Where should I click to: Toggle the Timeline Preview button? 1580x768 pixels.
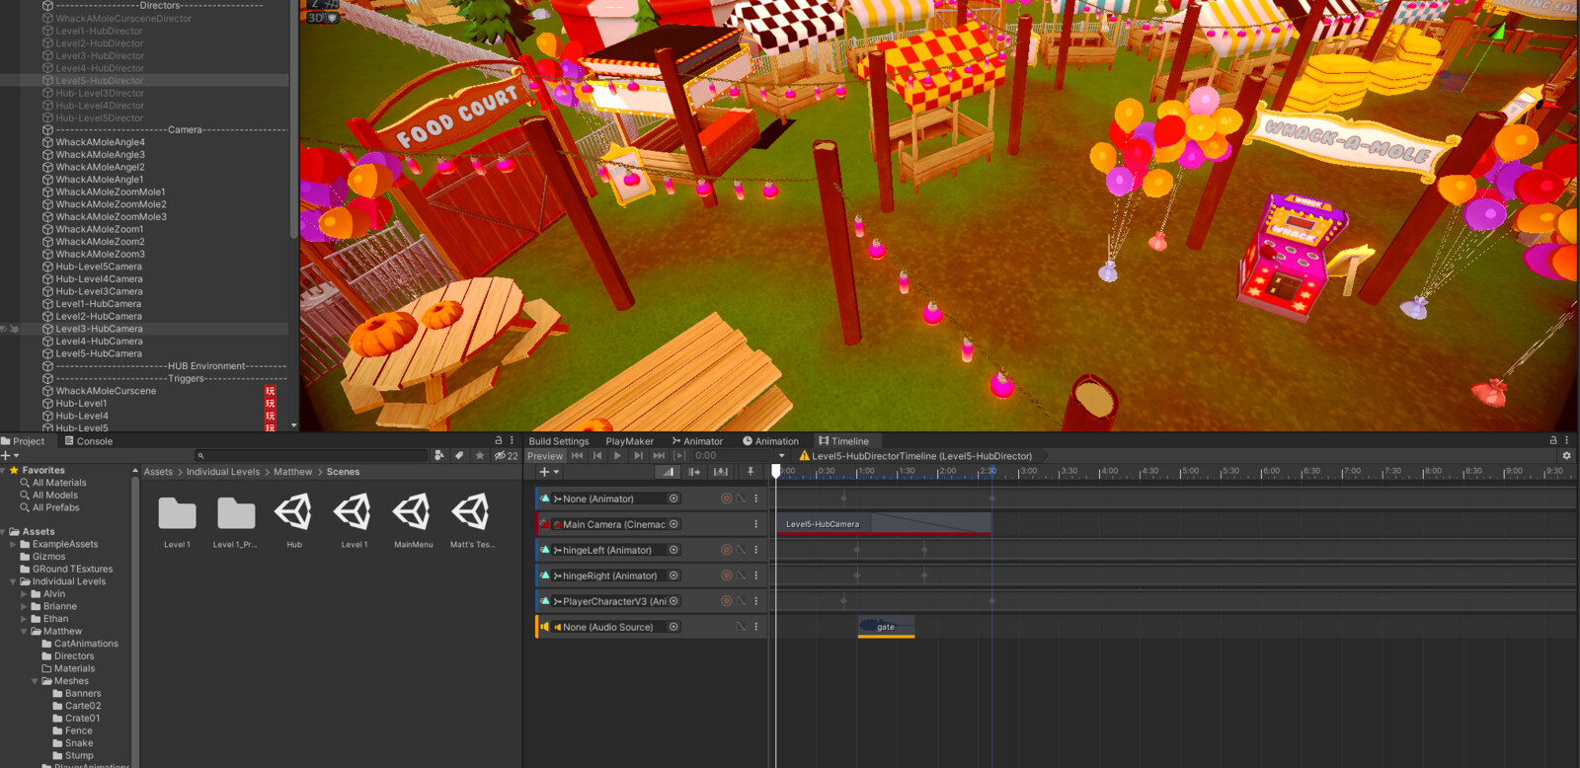coord(544,456)
